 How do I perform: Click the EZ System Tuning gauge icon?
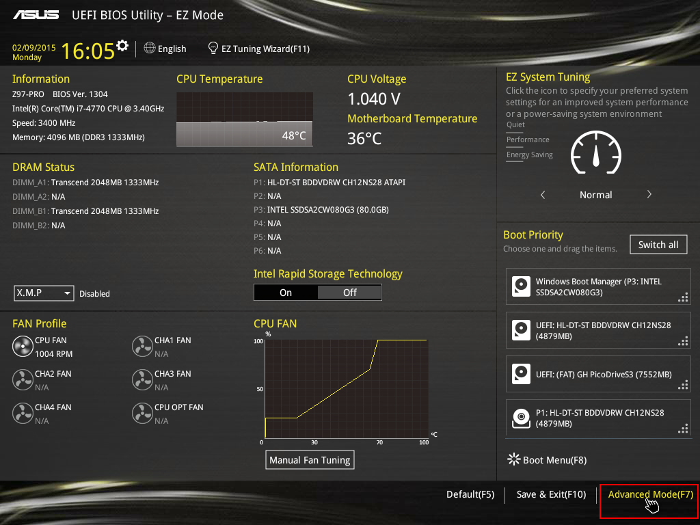coord(595,152)
